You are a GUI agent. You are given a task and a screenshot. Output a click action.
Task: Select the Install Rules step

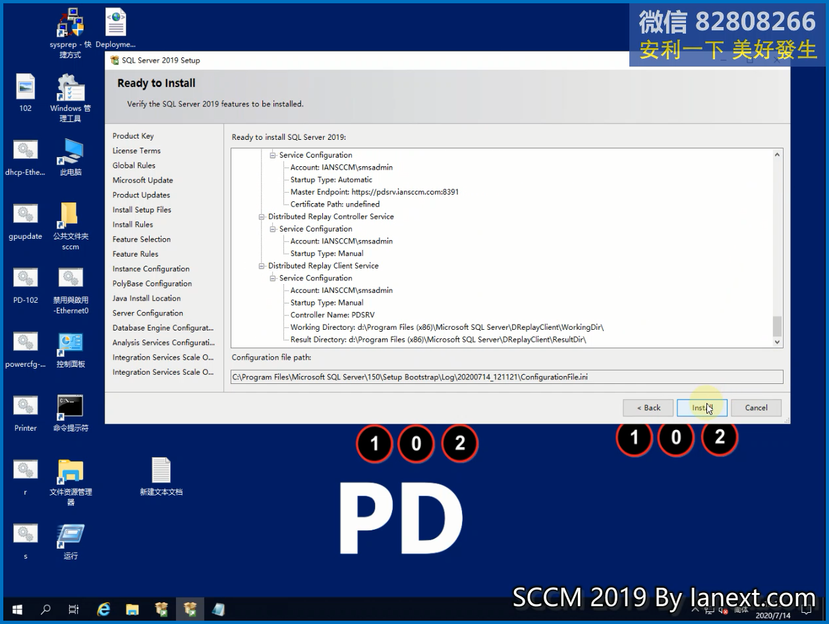(x=132, y=224)
